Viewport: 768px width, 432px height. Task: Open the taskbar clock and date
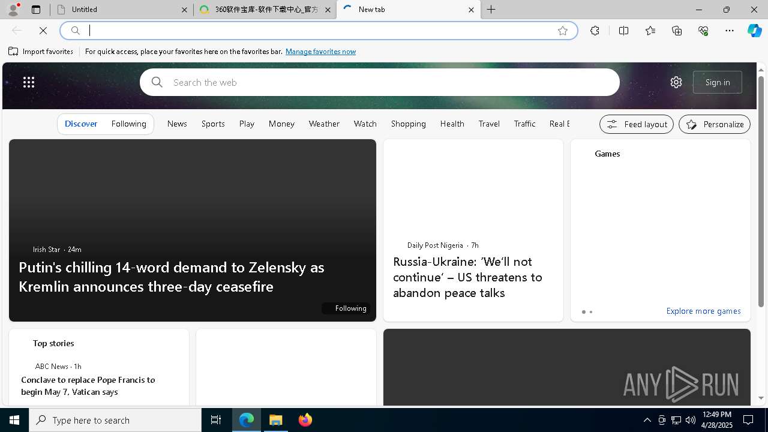(716, 420)
